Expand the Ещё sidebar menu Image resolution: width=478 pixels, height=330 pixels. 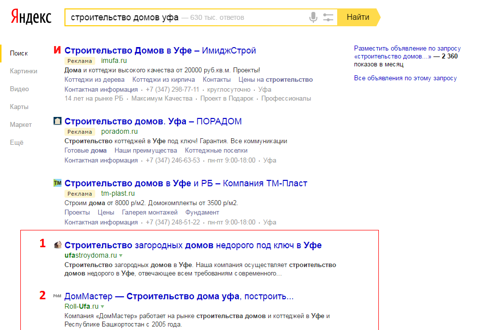(x=16, y=143)
